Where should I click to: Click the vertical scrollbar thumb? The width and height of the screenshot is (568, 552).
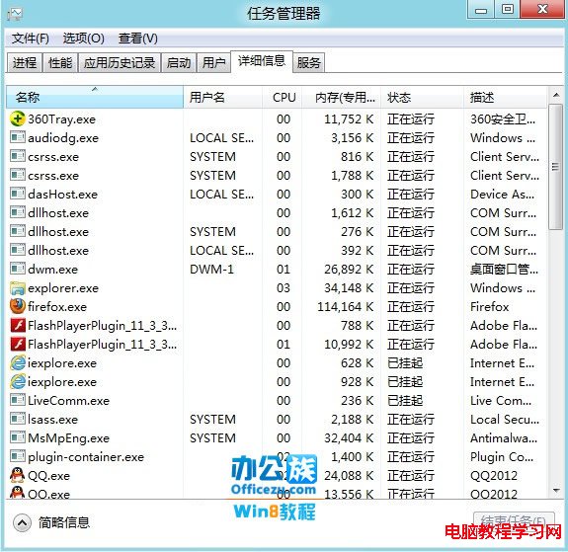(555, 167)
